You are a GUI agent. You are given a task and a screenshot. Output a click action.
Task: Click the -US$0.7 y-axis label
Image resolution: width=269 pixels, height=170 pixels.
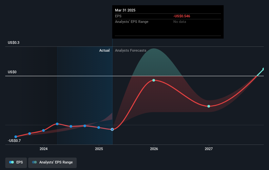tap(14, 141)
